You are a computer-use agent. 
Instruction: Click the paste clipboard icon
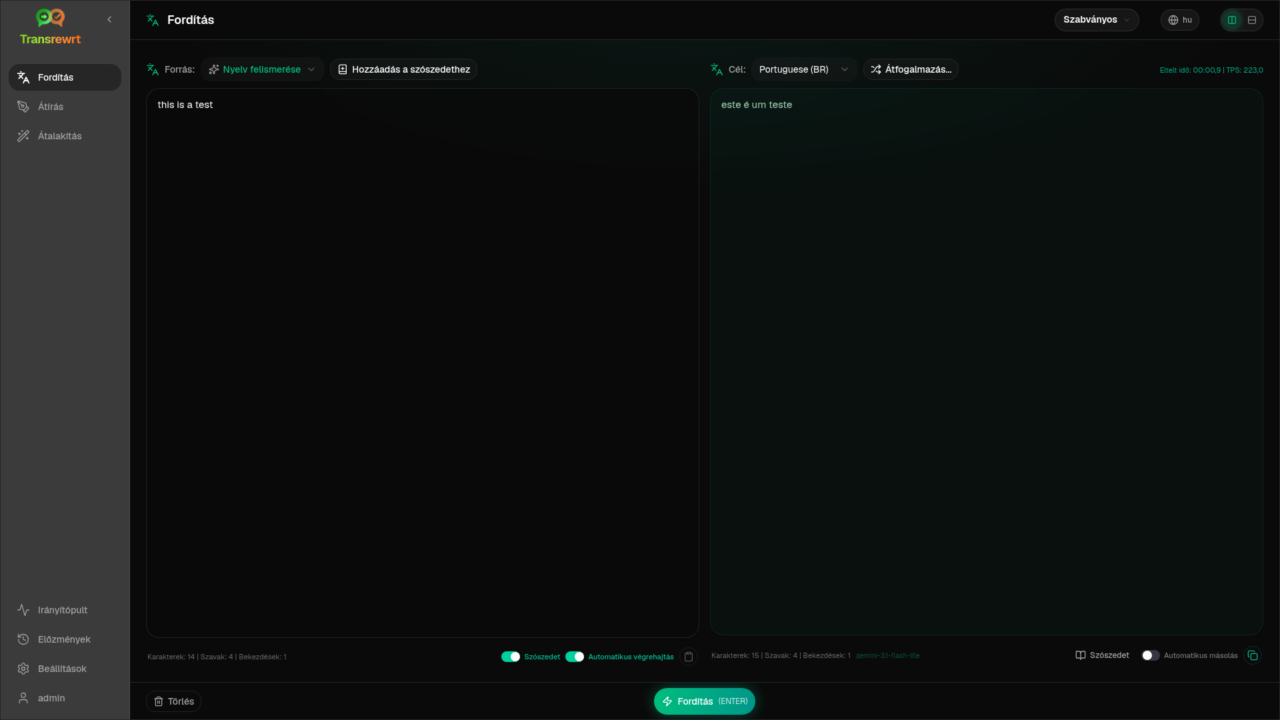[689, 657]
